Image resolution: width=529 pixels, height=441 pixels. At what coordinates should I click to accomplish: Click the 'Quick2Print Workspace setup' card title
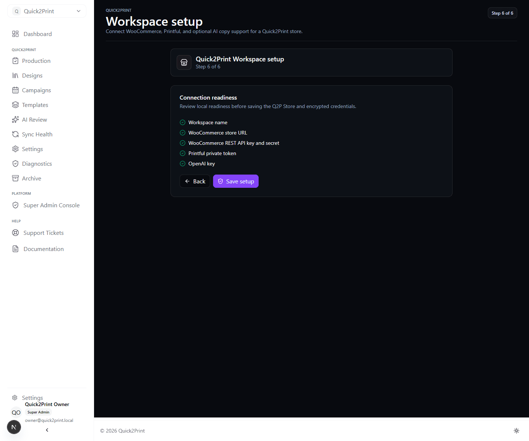(240, 59)
